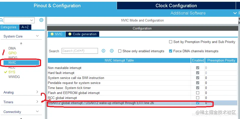This screenshot has width=240, height=119.
Task: Click Time base System tick timer checkbox
Action: coord(198,88)
